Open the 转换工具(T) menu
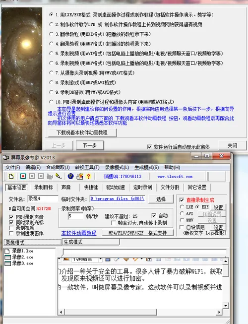This screenshot has height=324, width=248. (87, 167)
